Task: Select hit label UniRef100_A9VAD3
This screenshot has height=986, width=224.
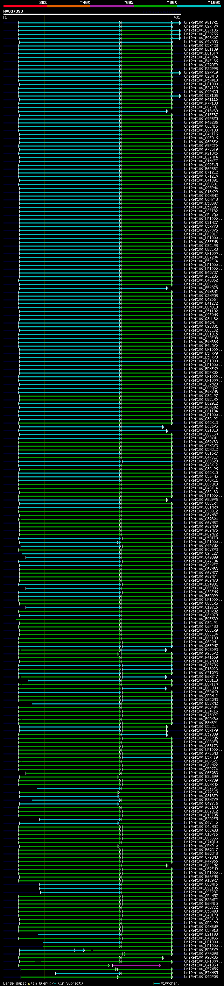Action: point(201,42)
